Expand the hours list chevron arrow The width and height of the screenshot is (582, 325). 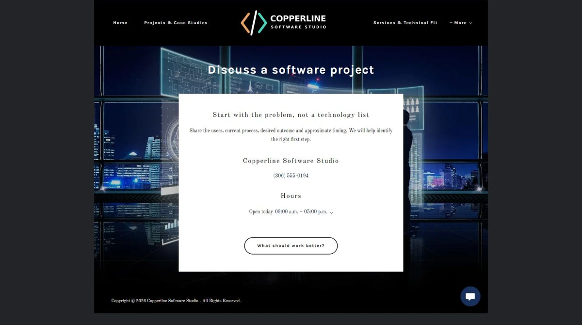[331, 212]
